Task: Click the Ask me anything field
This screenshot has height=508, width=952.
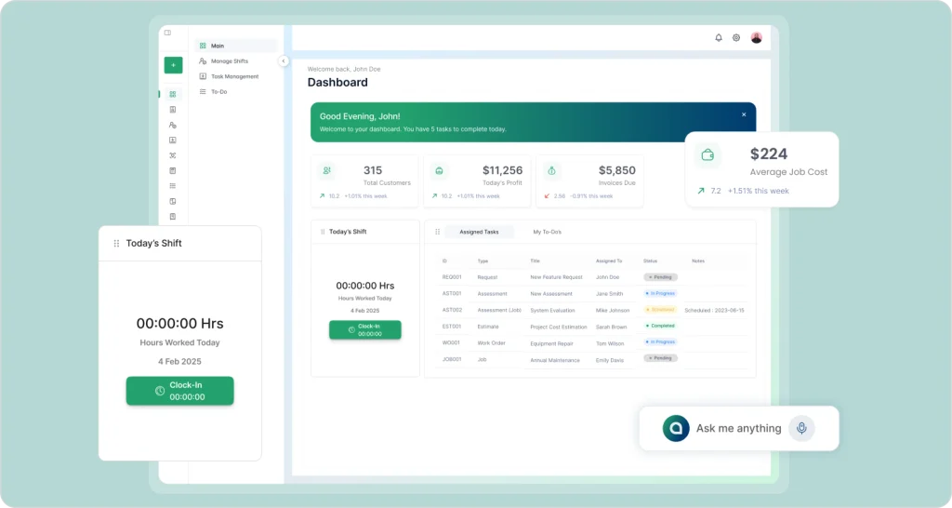Action: click(739, 428)
